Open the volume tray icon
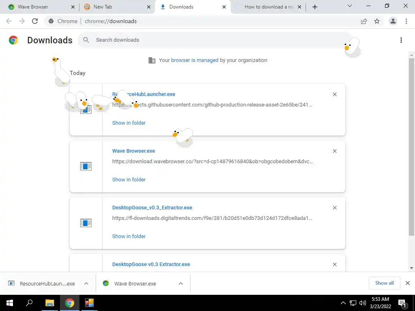 (x=363, y=303)
